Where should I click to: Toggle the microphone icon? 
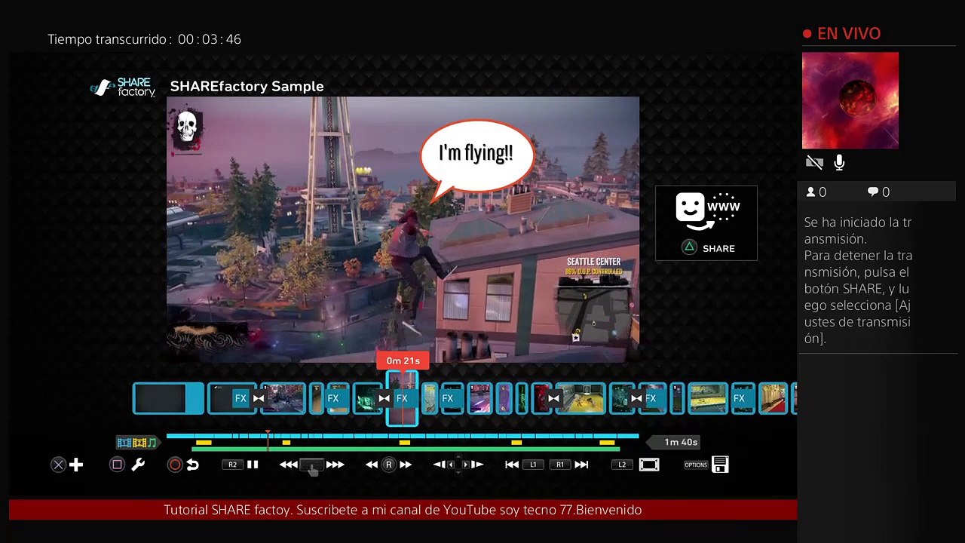pyautogui.click(x=839, y=162)
